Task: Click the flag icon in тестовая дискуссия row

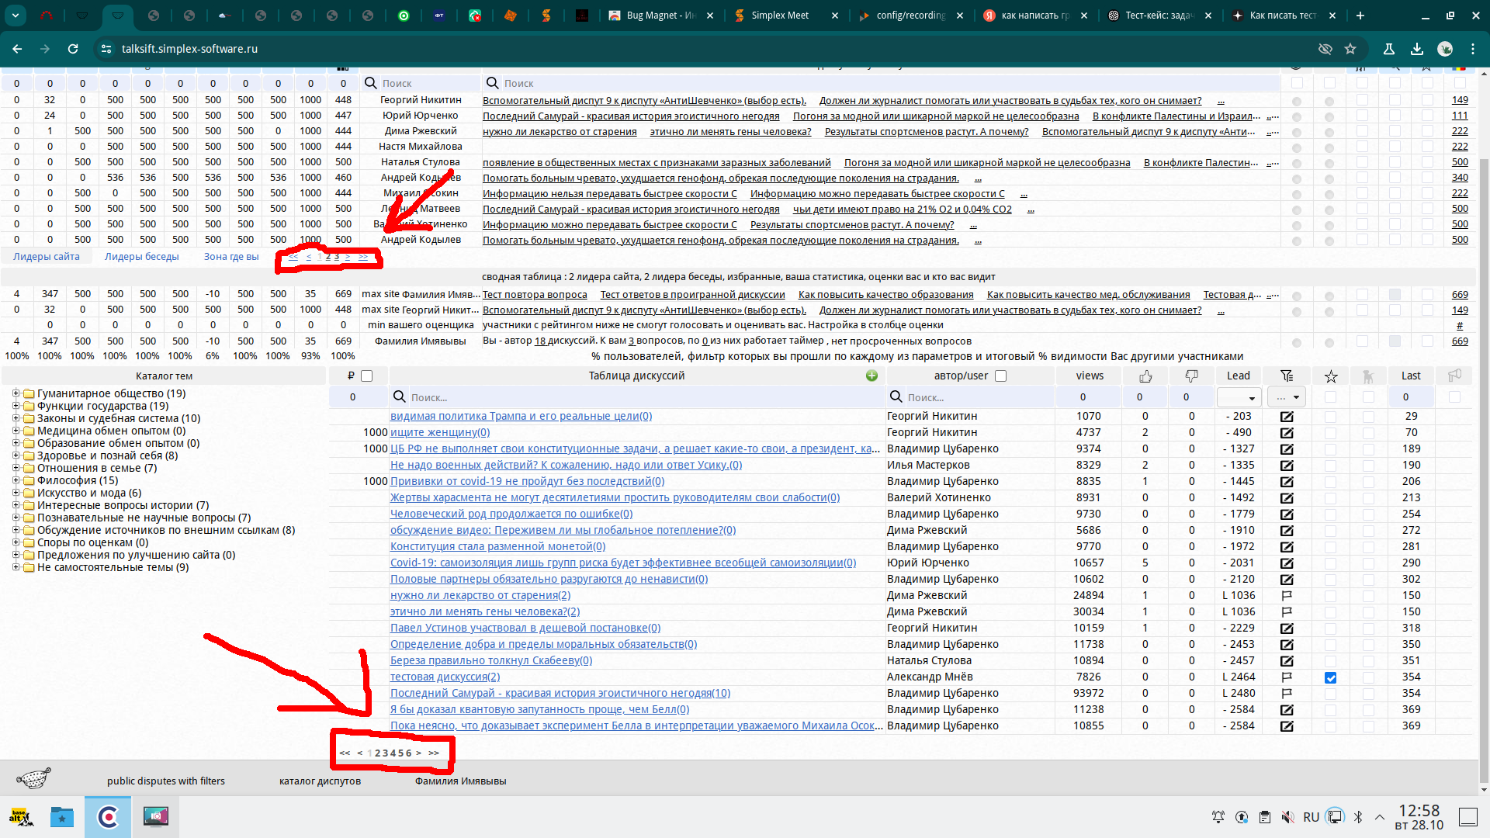Action: click(1287, 677)
